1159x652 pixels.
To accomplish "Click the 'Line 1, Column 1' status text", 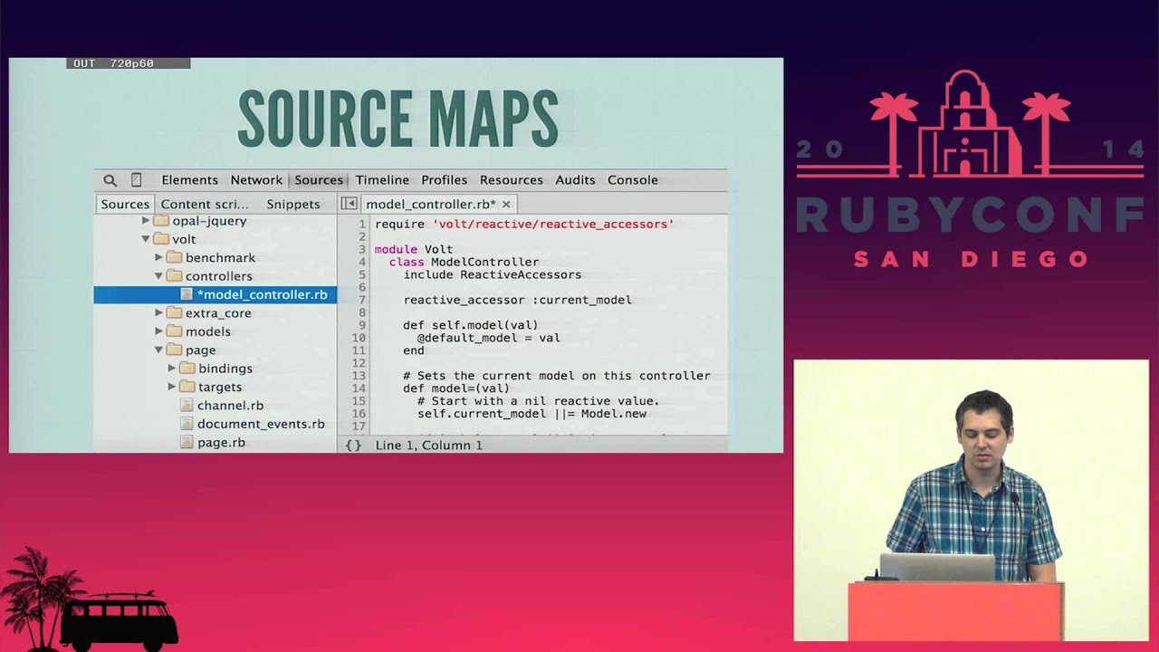I will [429, 446].
